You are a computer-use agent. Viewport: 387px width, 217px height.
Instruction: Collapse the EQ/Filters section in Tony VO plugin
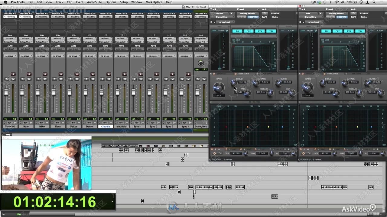click(x=211, y=102)
